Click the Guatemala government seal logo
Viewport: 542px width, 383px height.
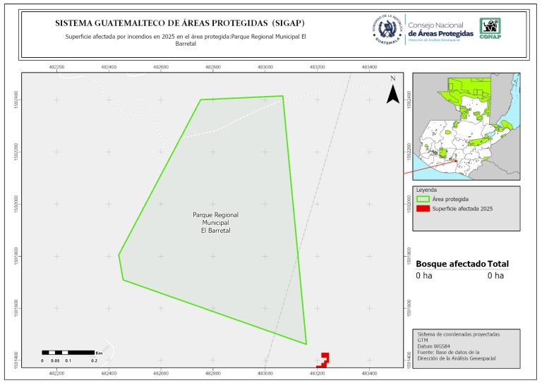(x=387, y=29)
